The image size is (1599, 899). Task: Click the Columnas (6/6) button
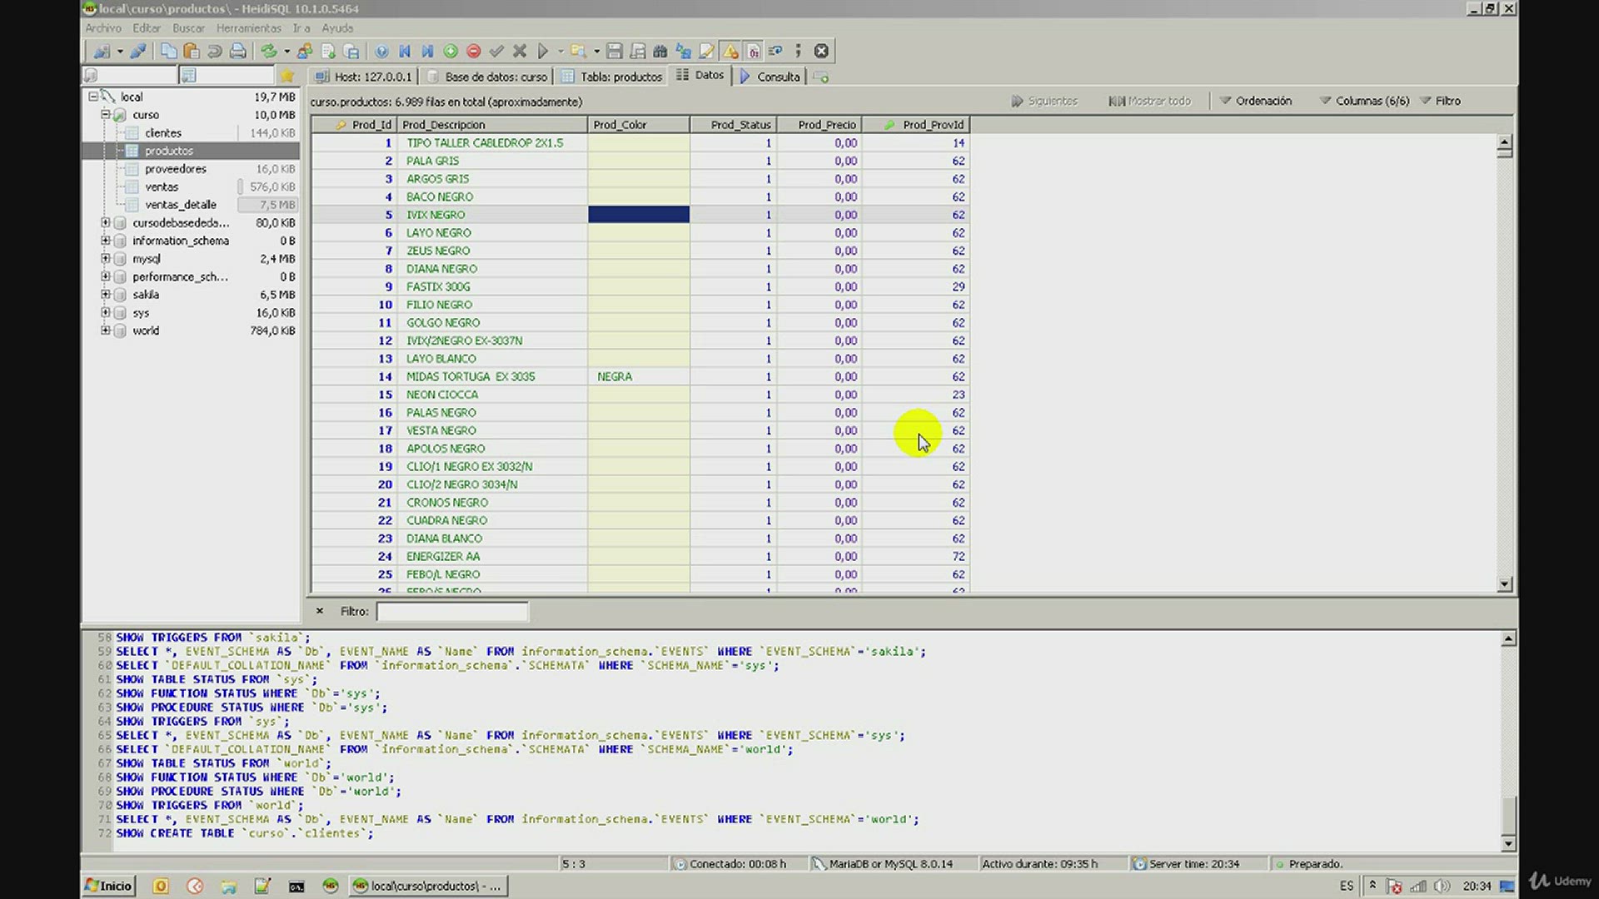coord(1364,101)
